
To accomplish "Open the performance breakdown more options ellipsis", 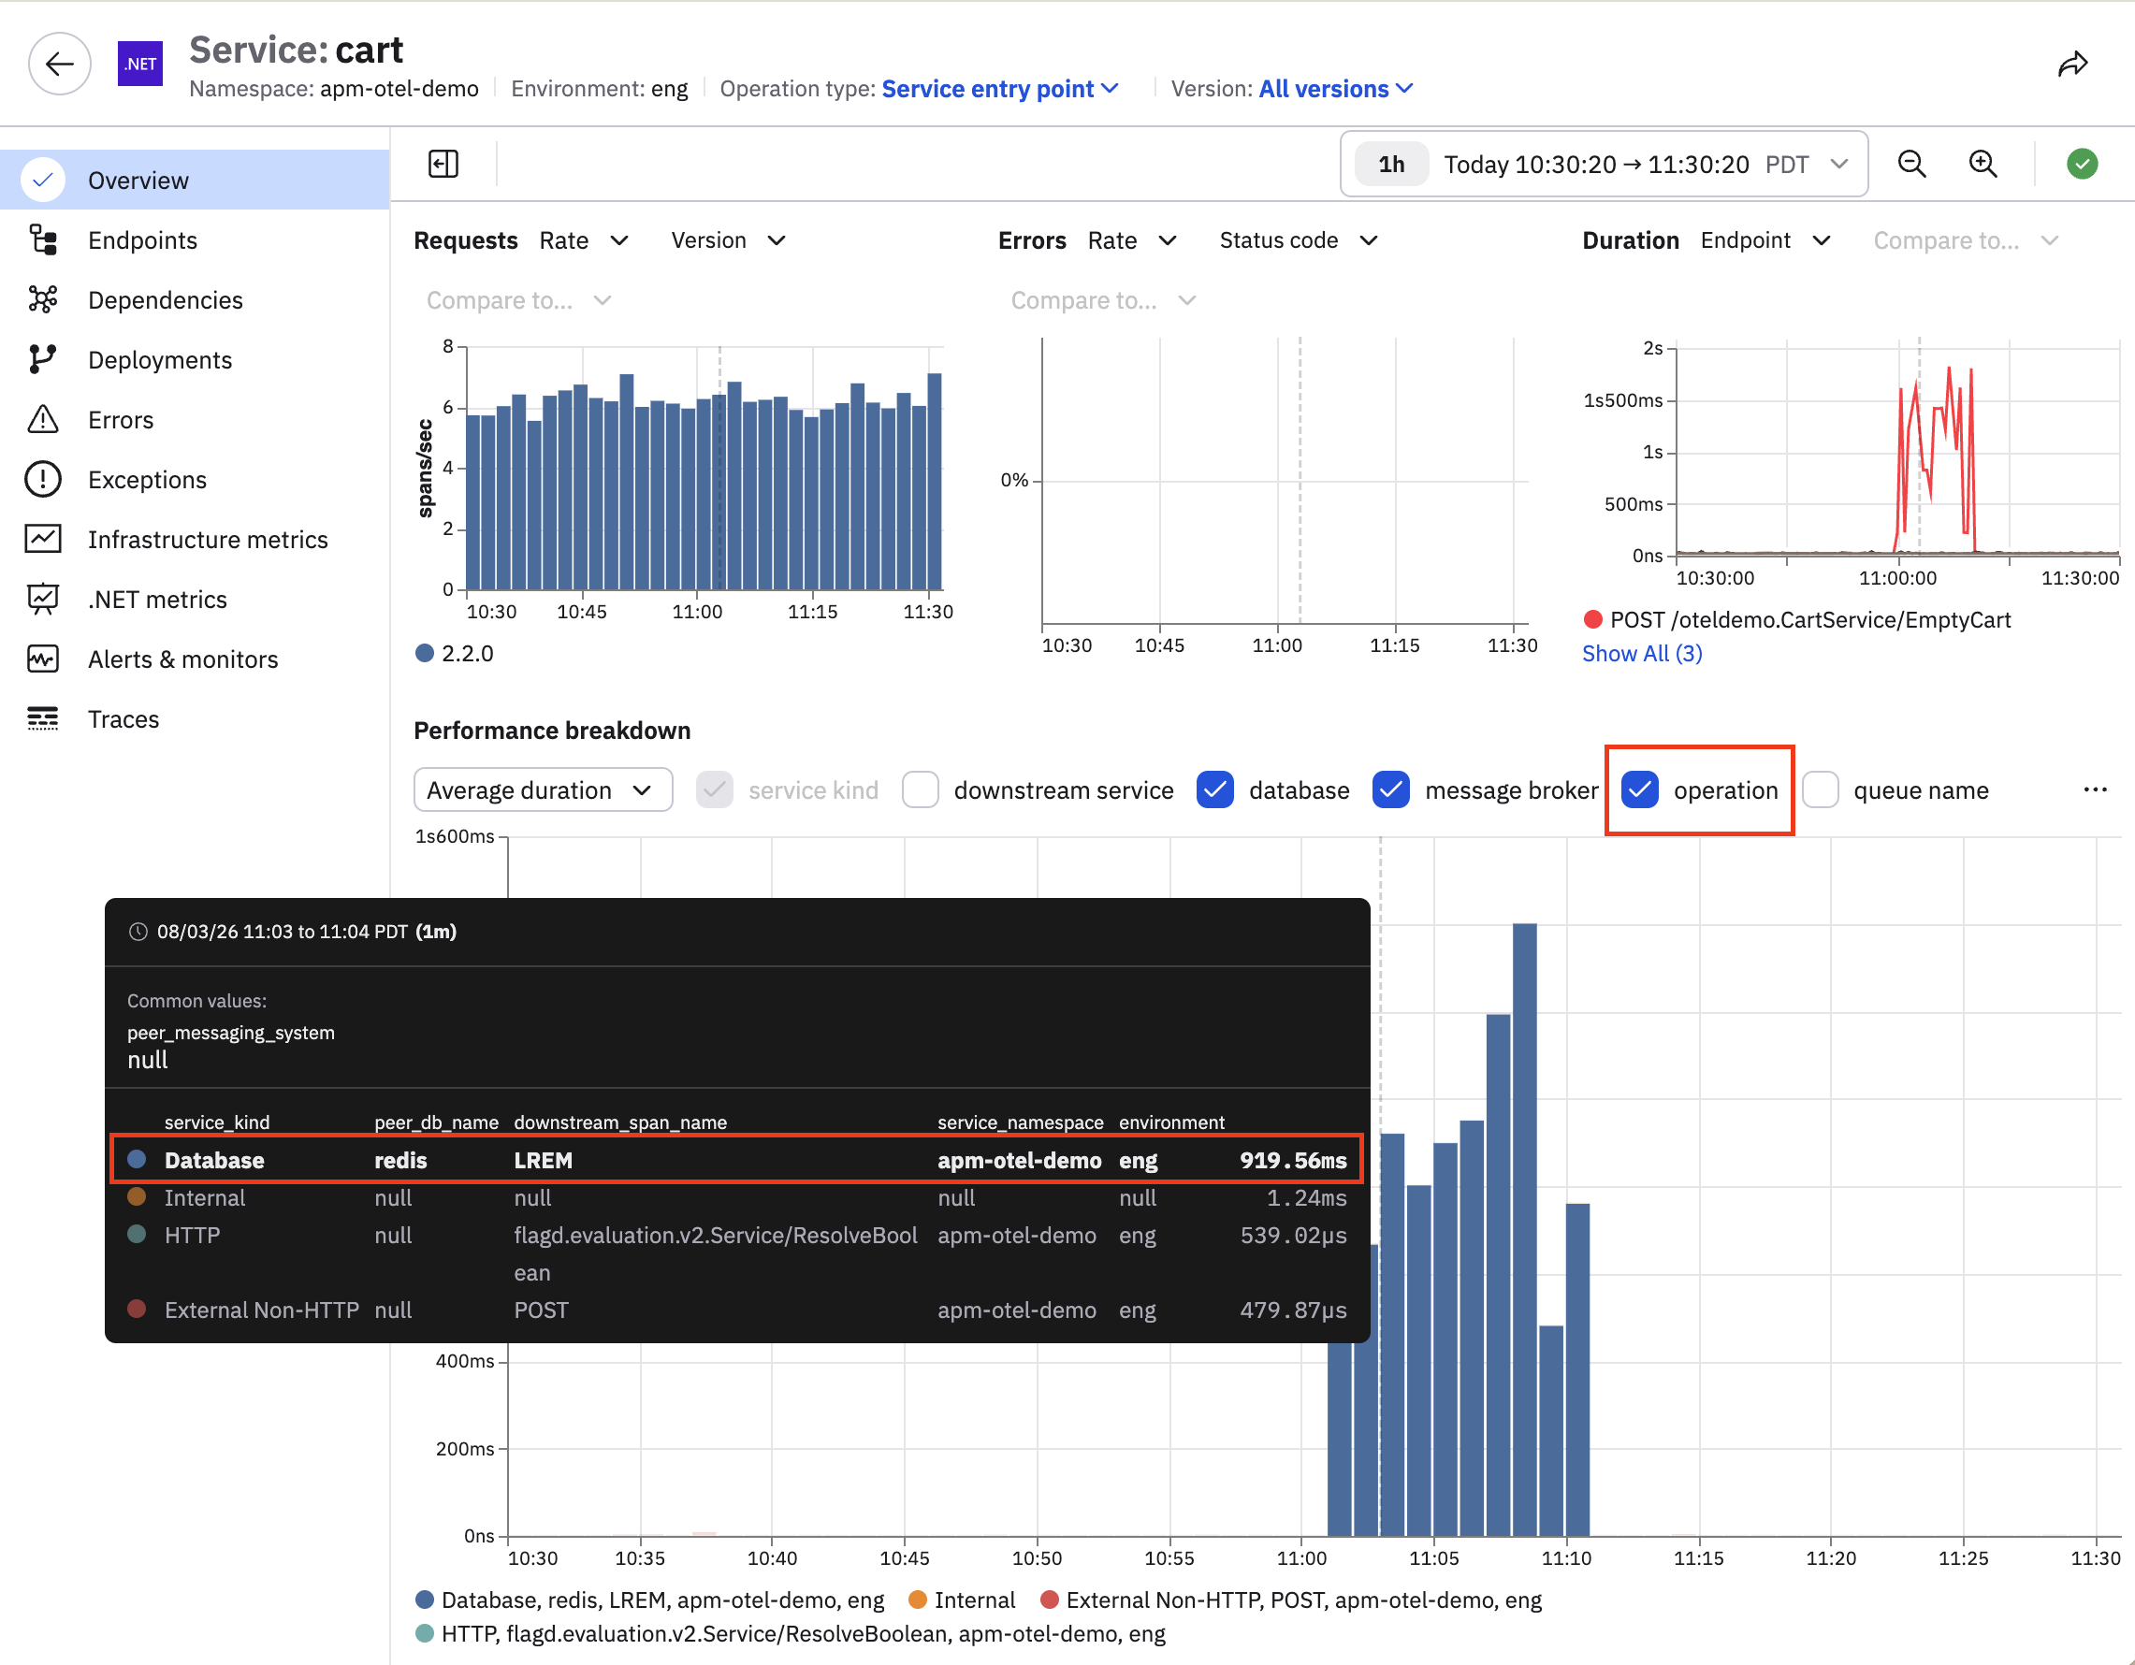I will pos(2095,789).
